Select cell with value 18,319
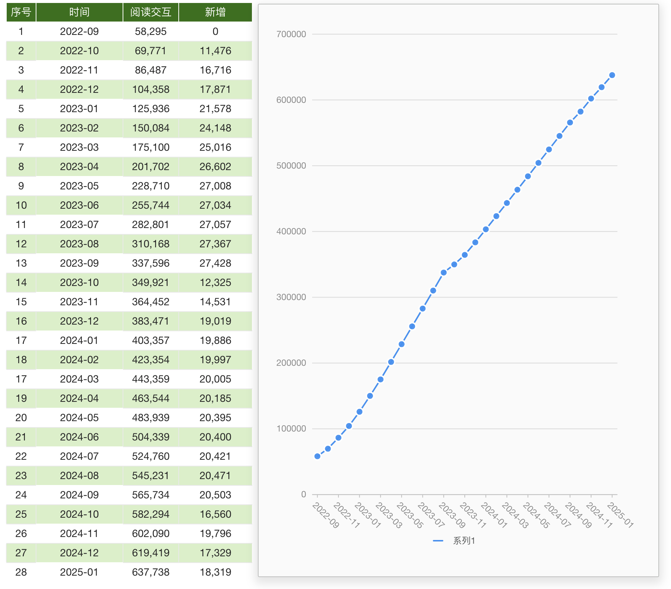This screenshot has height=589, width=671. [x=215, y=572]
